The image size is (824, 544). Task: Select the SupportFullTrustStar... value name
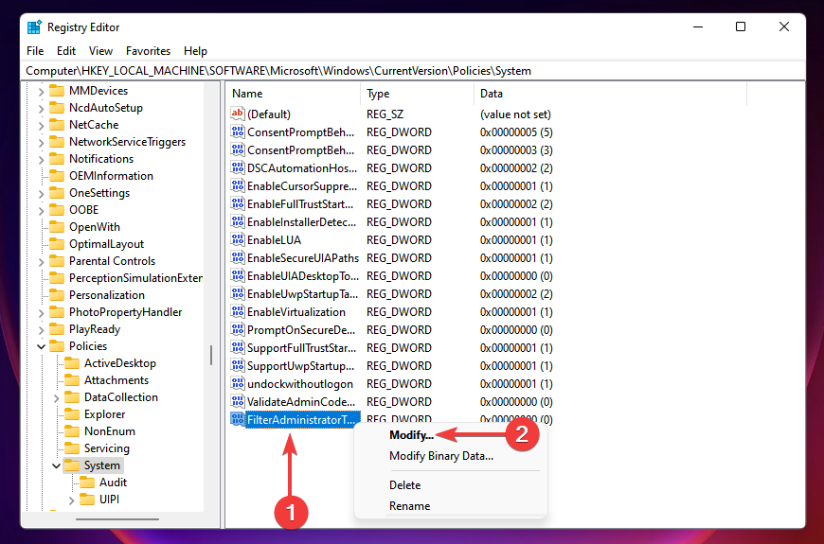click(x=301, y=347)
